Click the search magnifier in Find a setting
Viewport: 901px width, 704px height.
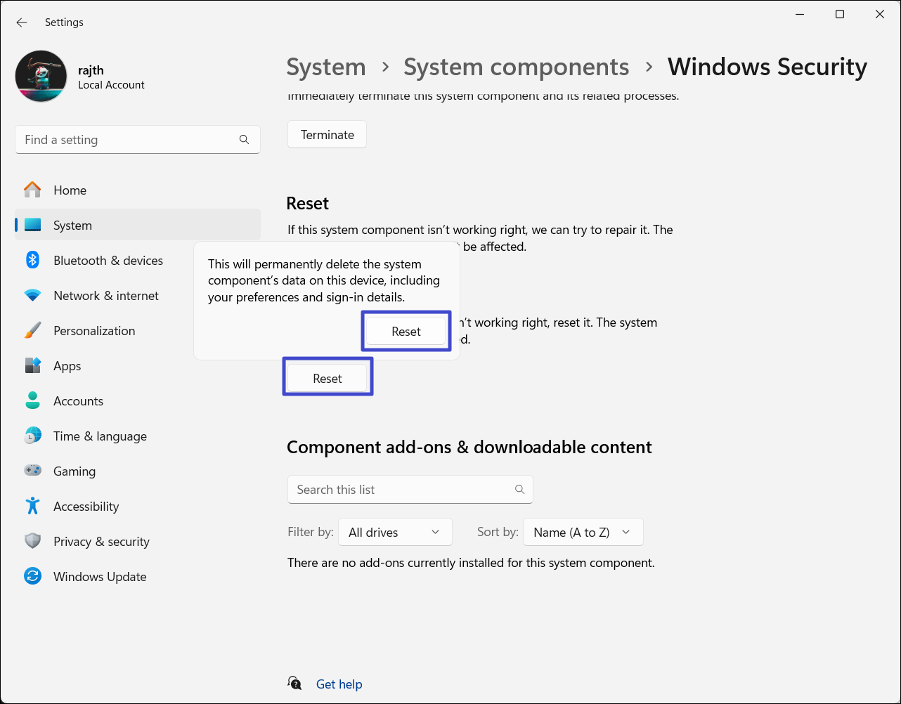tap(244, 140)
